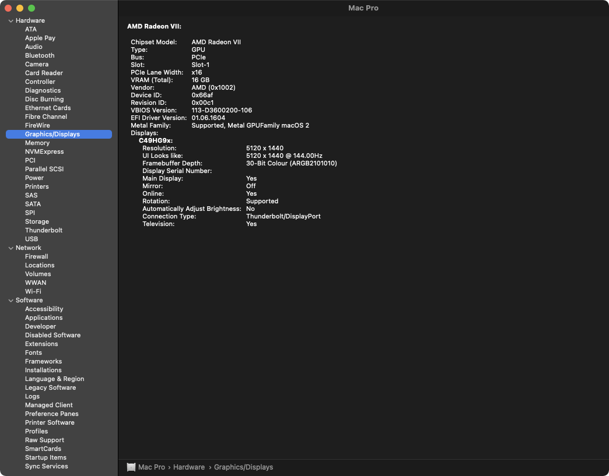
Task: Show Disabled Software list
Action: (x=53, y=335)
